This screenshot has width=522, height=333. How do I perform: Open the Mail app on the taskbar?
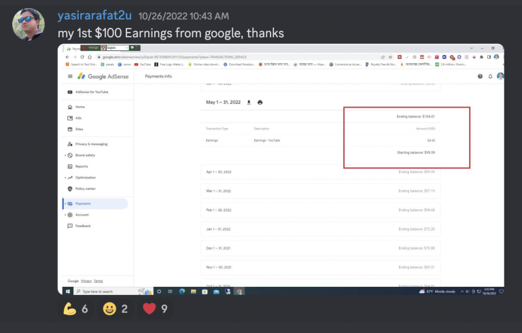point(216,292)
